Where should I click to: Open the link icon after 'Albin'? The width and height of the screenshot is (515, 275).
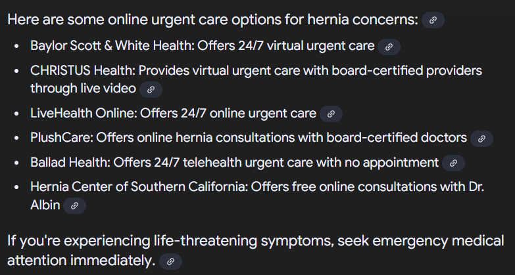[74, 205]
